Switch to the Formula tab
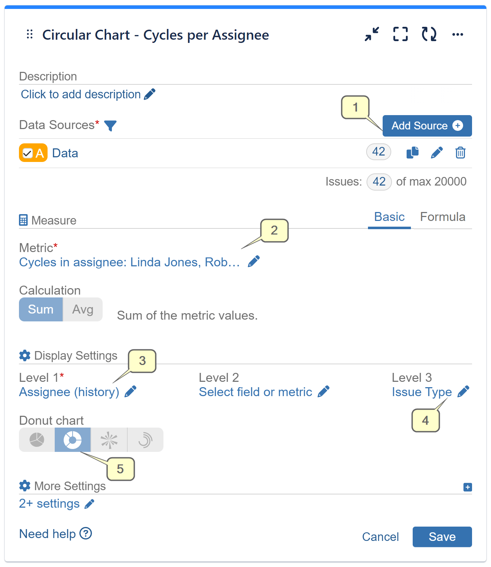This screenshot has width=491, height=567. (443, 217)
